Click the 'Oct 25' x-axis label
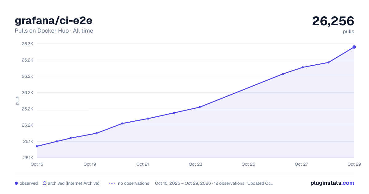This screenshot has height=194, width=369. (x=248, y=164)
